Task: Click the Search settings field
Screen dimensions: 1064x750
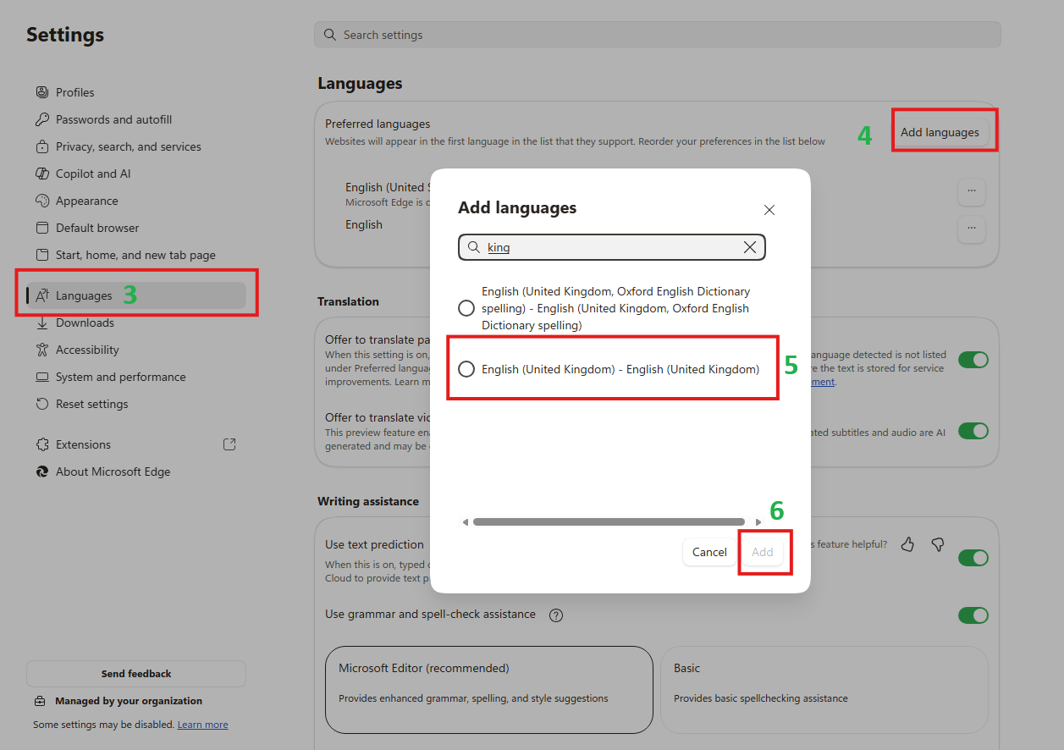Action: (658, 35)
